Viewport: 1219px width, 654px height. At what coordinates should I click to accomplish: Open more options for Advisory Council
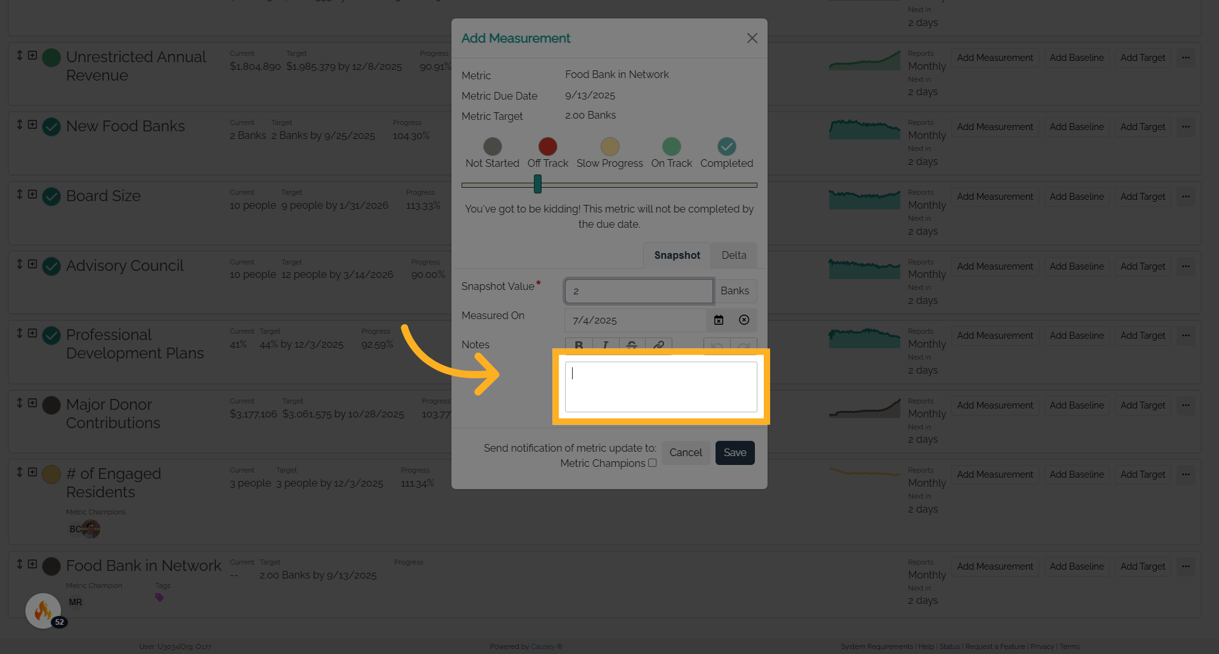click(x=1186, y=266)
